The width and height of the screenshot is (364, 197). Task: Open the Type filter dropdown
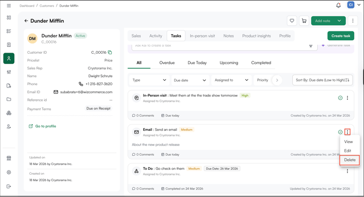(149, 80)
